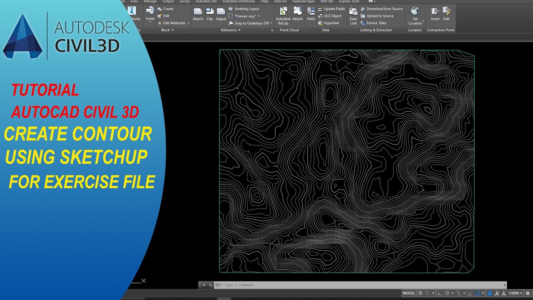Click the recent commands icon in command line
The width and height of the screenshot is (533, 300).
[x=217, y=285]
